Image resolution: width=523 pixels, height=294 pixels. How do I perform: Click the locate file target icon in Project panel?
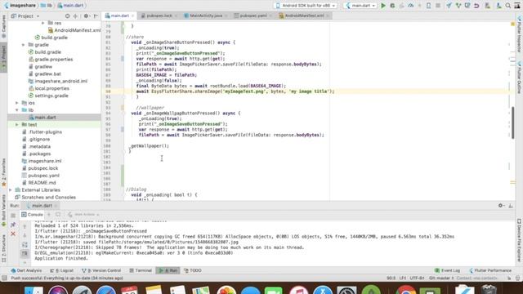tap(68, 16)
